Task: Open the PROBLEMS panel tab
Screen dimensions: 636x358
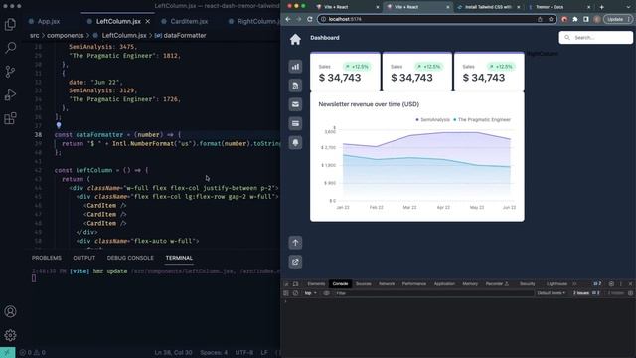Action: coord(47,258)
